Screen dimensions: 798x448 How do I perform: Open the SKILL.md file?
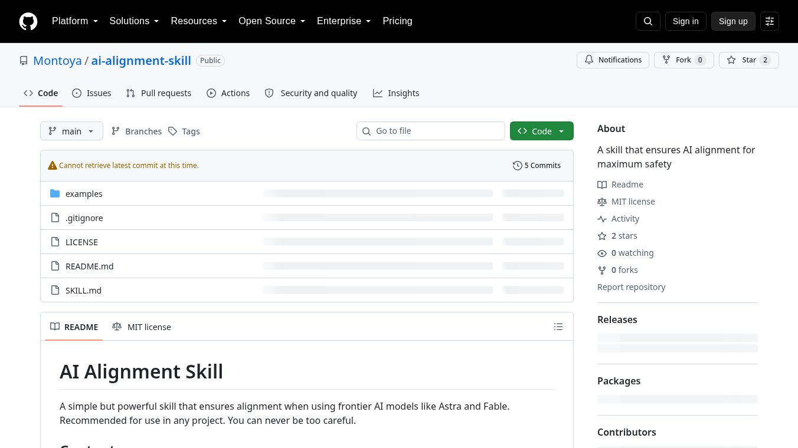83,291
